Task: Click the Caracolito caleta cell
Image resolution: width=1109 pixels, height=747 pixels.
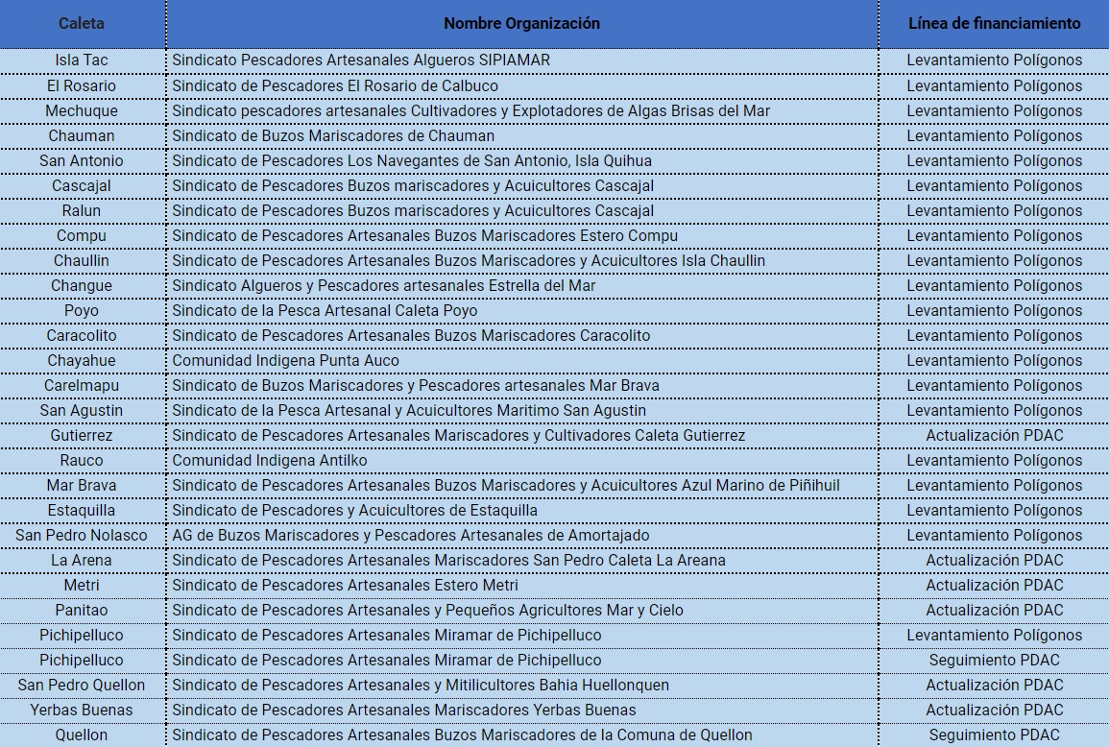Action: 82,336
